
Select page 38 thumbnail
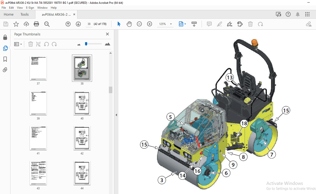(x=82, y=68)
